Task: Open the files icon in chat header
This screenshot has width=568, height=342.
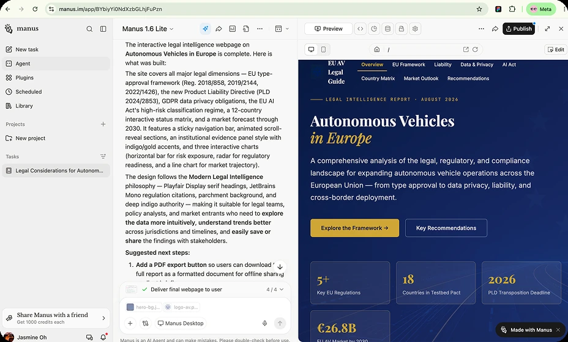Action: click(246, 29)
